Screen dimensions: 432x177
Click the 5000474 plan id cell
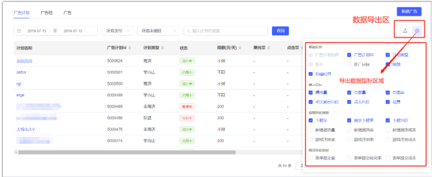pyautogui.click(x=115, y=140)
